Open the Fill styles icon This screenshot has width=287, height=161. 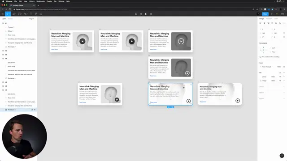click(x=280, y=72)
